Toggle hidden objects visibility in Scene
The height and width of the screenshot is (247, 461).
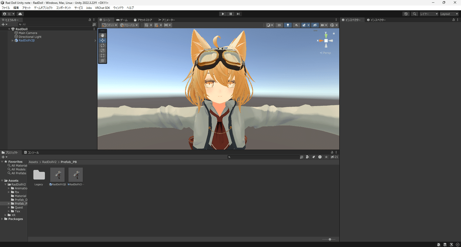point(315,25)
